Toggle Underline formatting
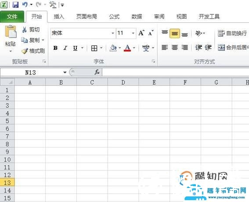 (75, 48)
